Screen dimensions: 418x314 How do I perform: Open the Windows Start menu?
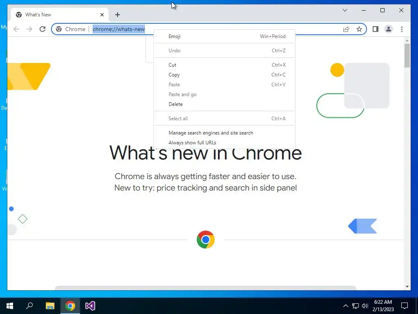tap(10, 306)
